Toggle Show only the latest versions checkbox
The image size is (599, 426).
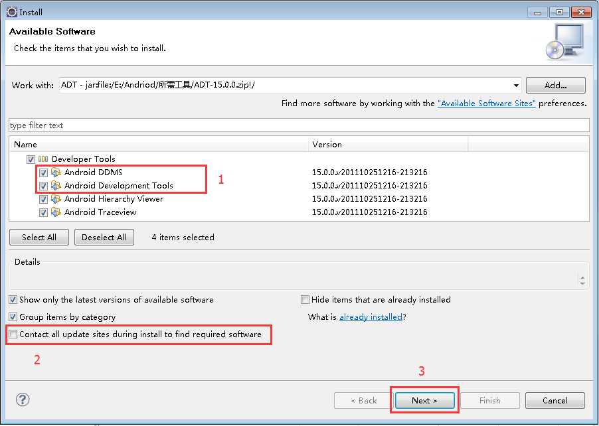pos(13,300)
